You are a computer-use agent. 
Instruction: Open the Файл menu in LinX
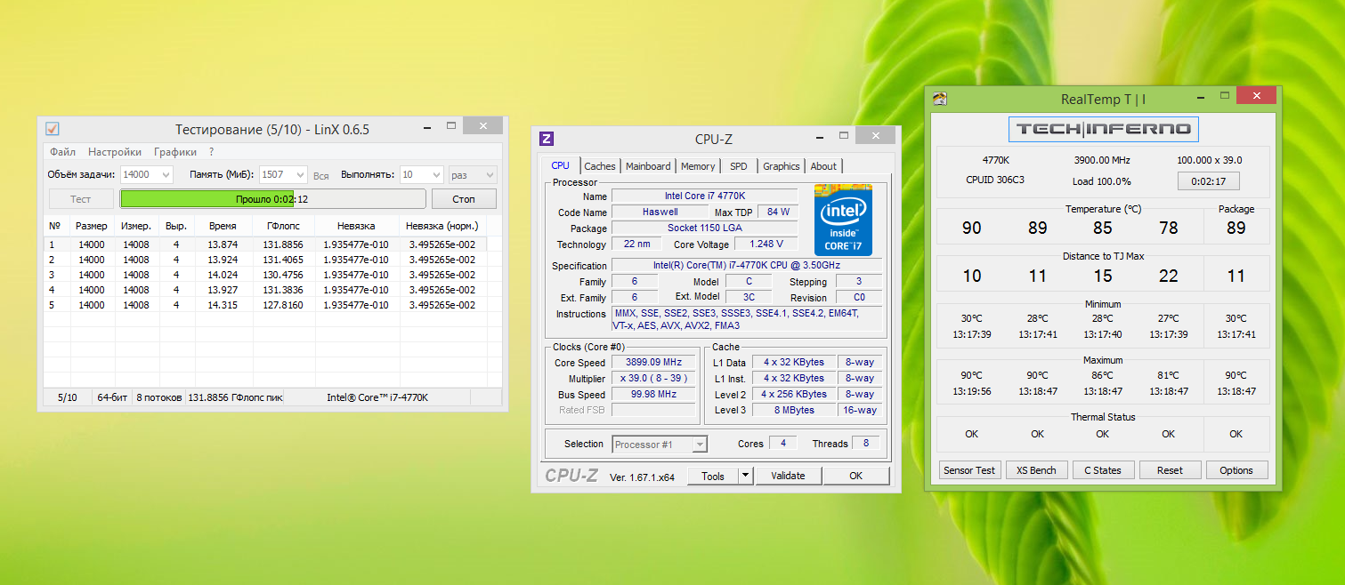pyautogui.click(x=62, y=152)
